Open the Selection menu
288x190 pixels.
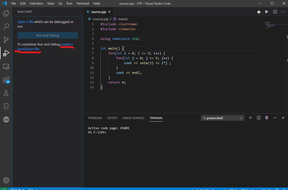click(x=36, y=3)
